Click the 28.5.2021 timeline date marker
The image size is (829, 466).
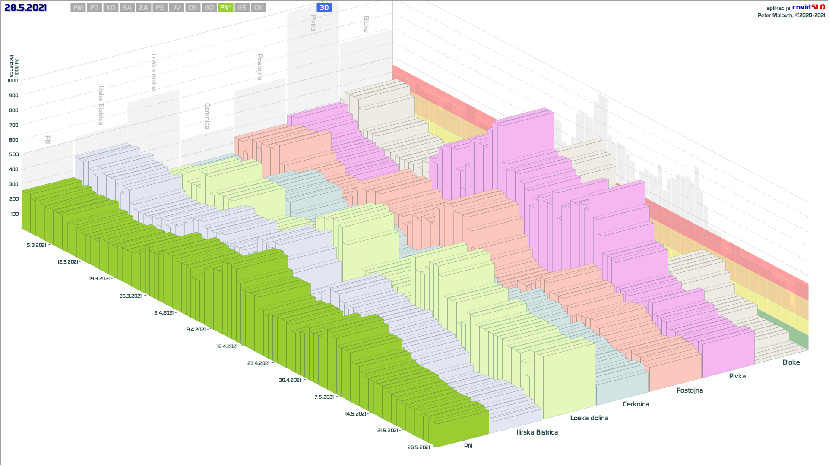418,447
